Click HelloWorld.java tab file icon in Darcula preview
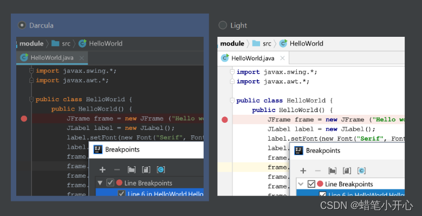 (x=24, y=57)
